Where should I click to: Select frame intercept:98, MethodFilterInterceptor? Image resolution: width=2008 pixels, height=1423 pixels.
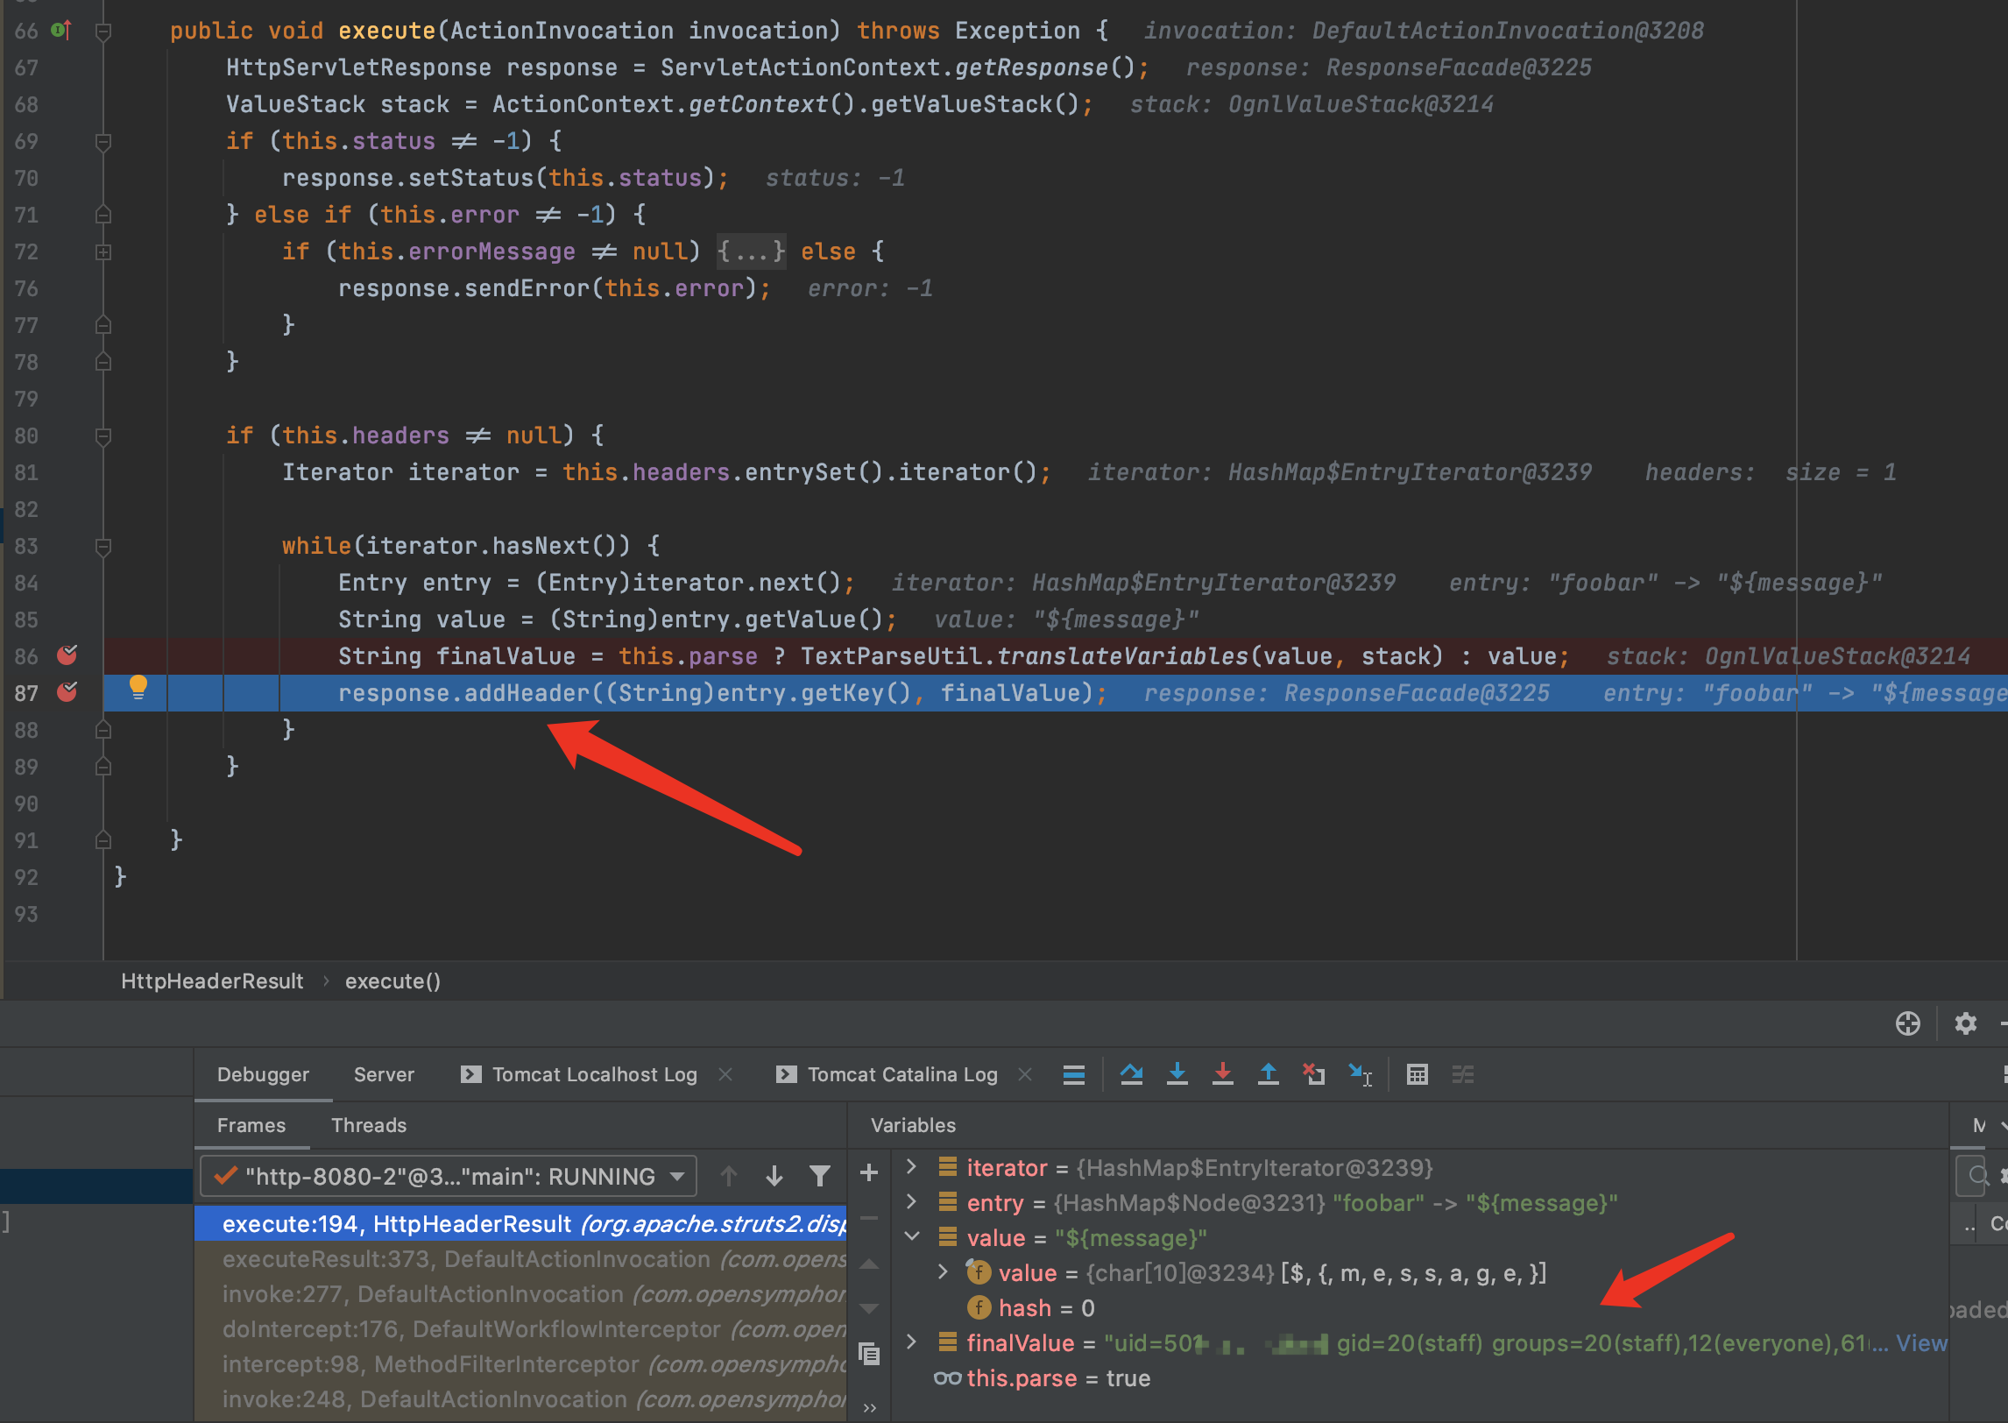point(520,1363)
